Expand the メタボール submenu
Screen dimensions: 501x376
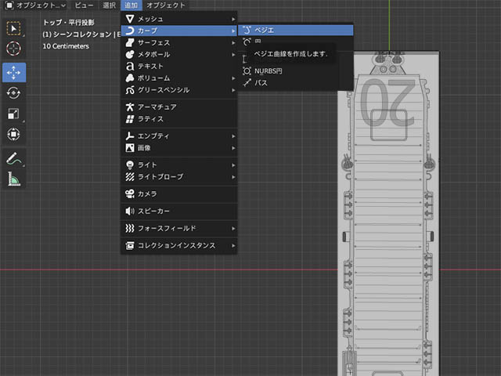pyautogui.click(x=179, y=54)
